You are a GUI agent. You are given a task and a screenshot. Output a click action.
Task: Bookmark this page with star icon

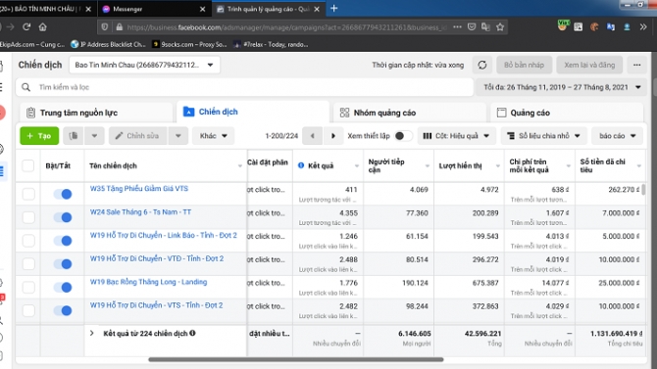click(x=500, y=26)
